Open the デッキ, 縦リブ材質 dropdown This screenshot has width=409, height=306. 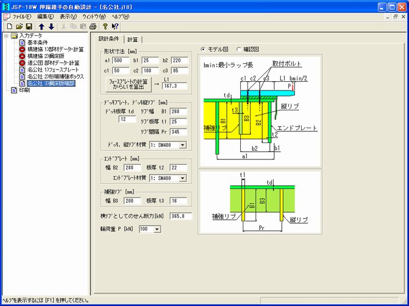(x=183, y=145)
